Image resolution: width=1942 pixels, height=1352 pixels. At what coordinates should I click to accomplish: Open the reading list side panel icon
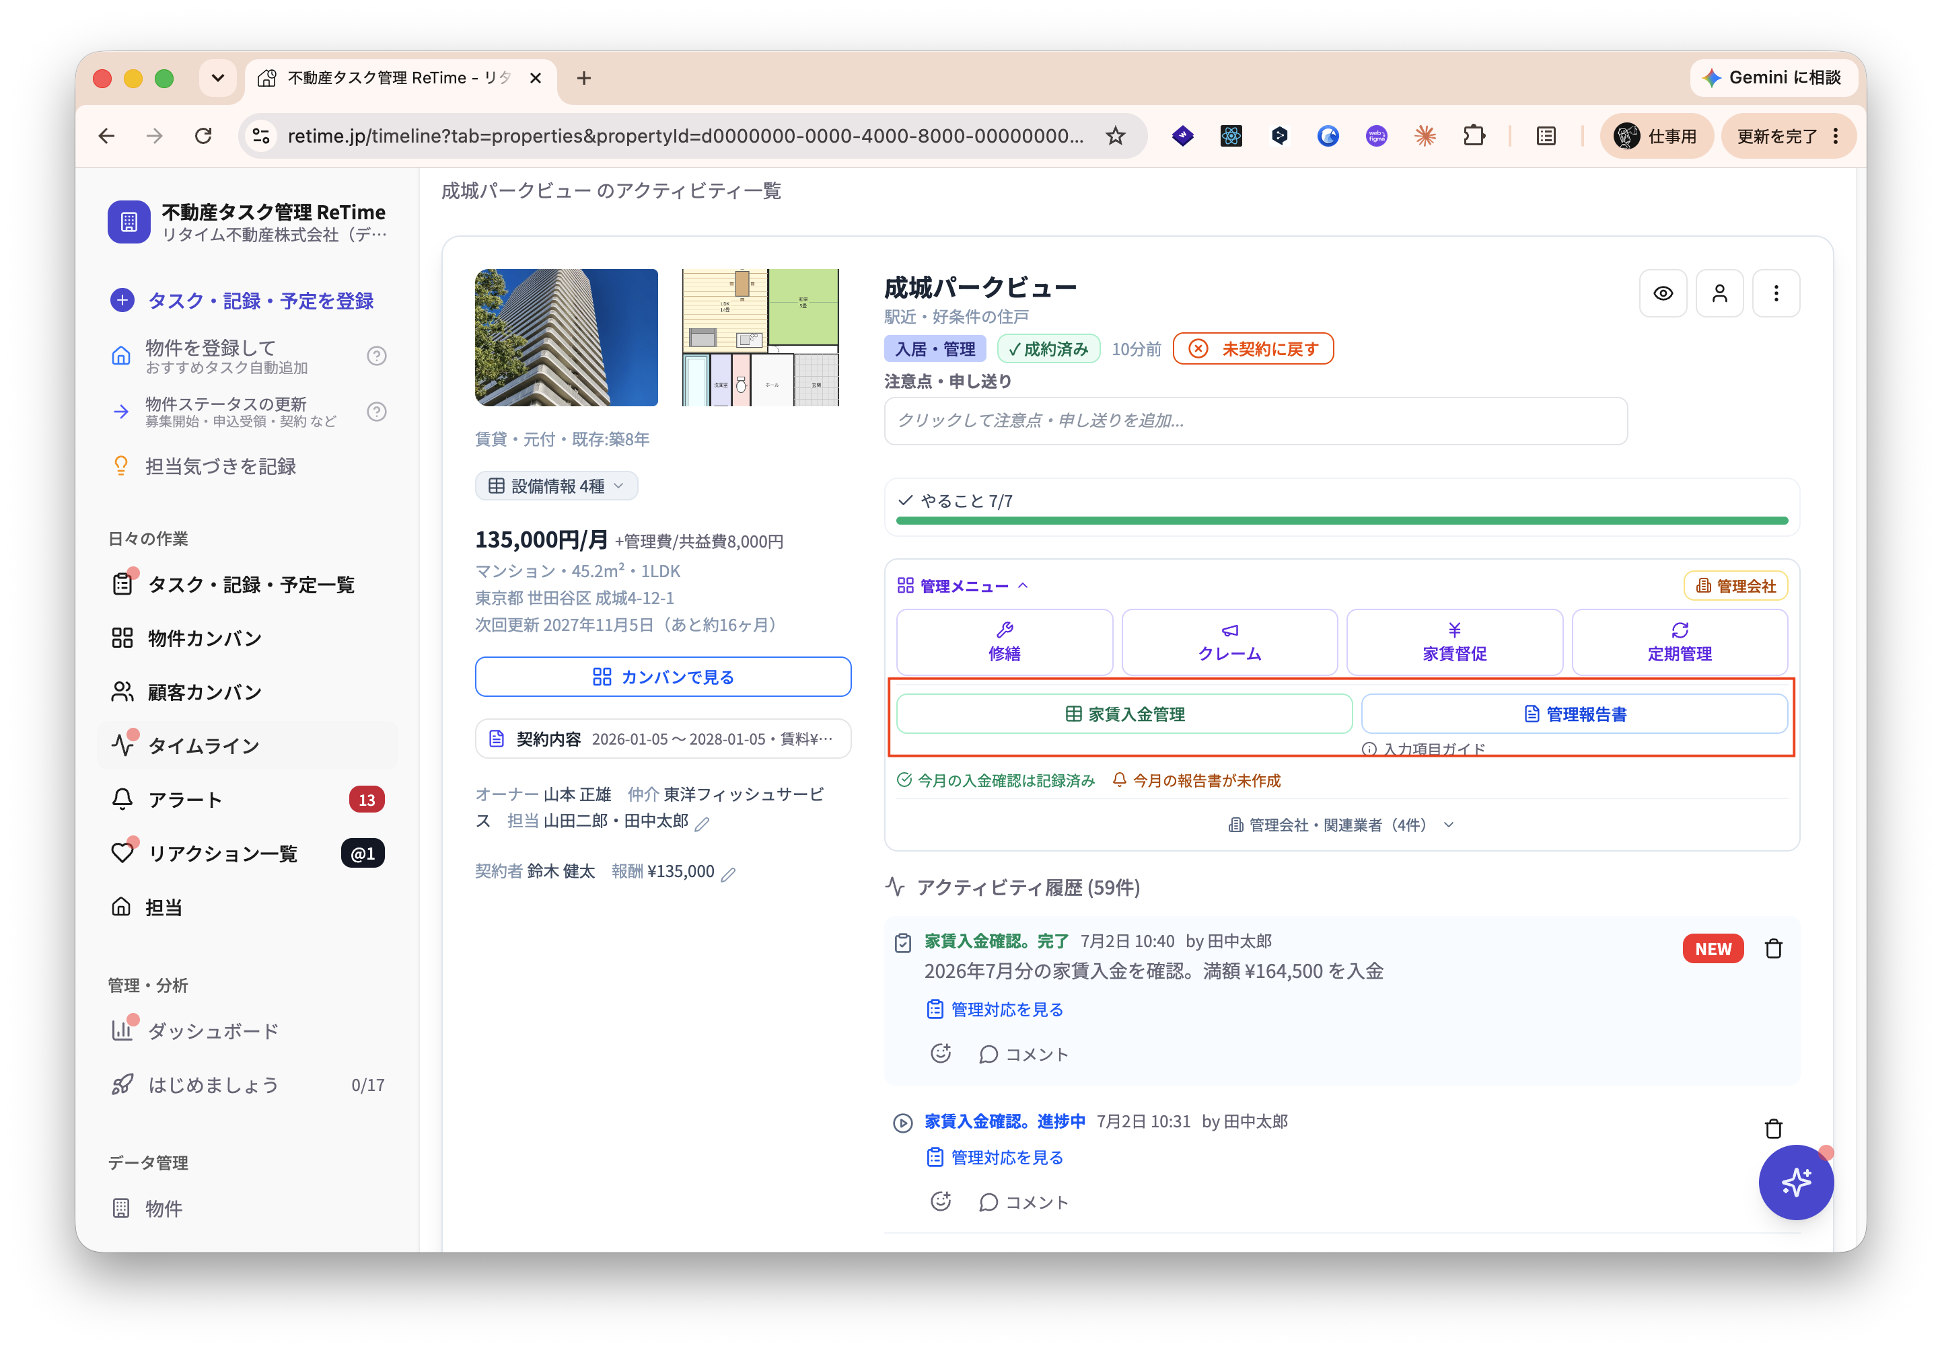coord(1545,136)
